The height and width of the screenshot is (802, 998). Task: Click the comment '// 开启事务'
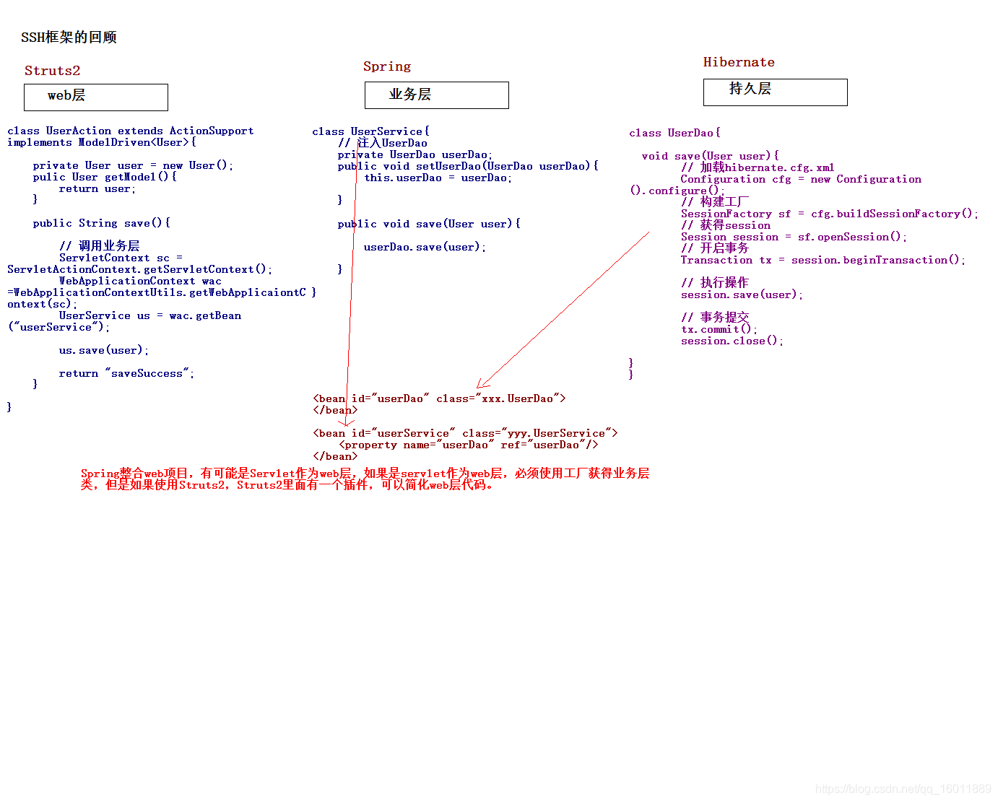(715, 248)
